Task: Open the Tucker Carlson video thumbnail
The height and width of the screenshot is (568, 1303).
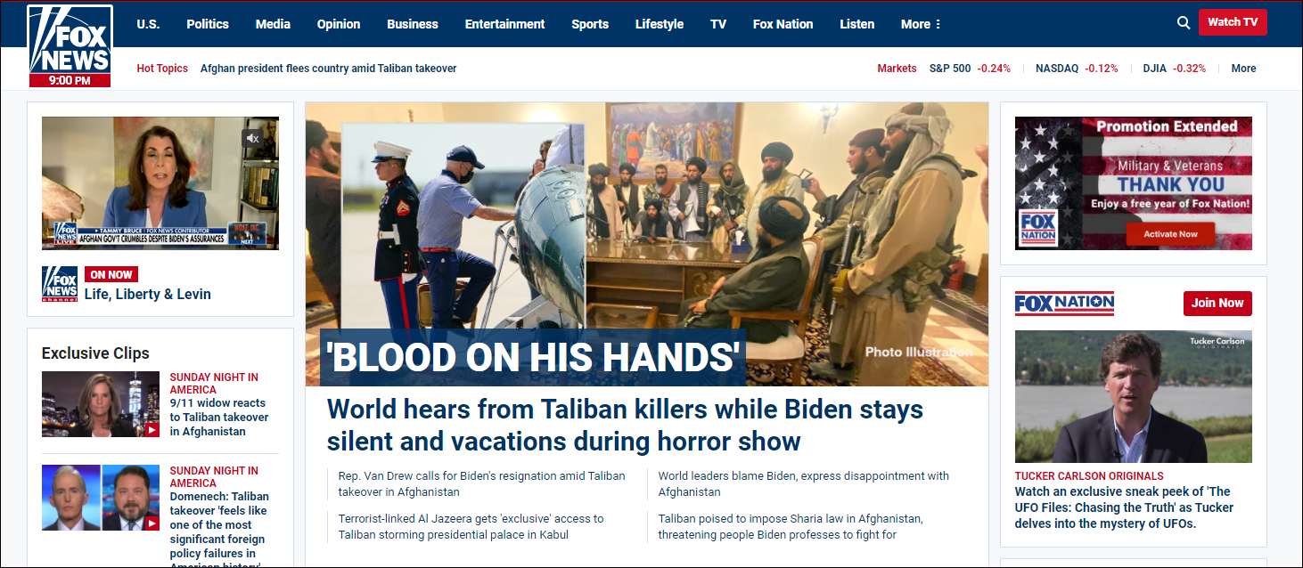Action: point(1133,397)
